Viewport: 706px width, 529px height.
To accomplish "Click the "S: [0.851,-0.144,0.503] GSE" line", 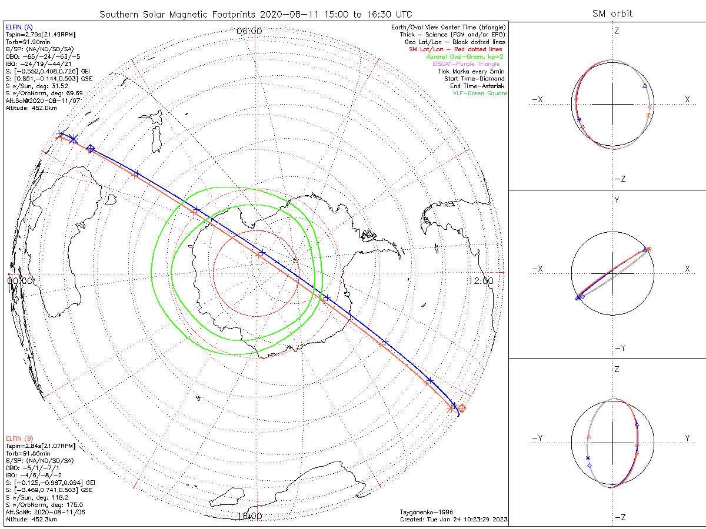I will [48, 78].
